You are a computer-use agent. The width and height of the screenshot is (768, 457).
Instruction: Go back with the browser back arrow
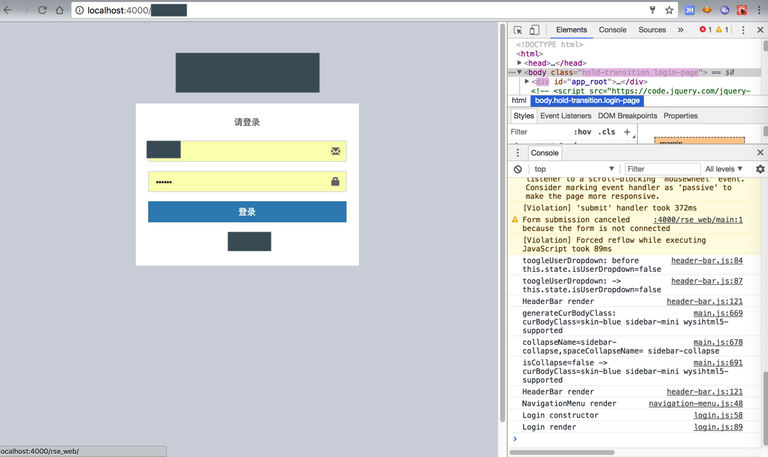coord(7,10)
